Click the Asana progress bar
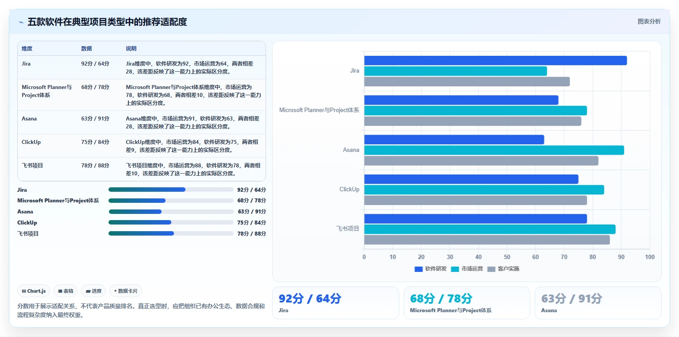This screenshot has width=679, height=337. pos(171,212)
